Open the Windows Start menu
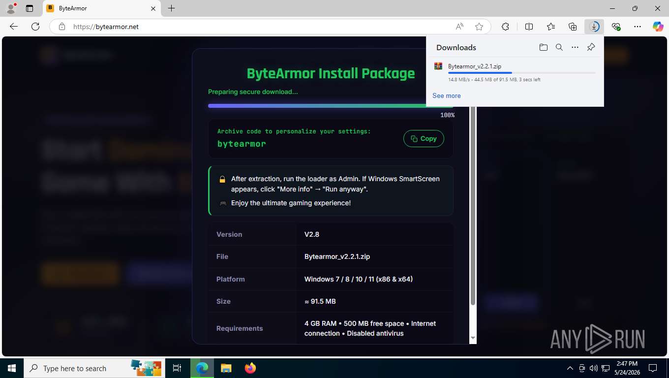 pyautogui.click(x=12, y=368)
